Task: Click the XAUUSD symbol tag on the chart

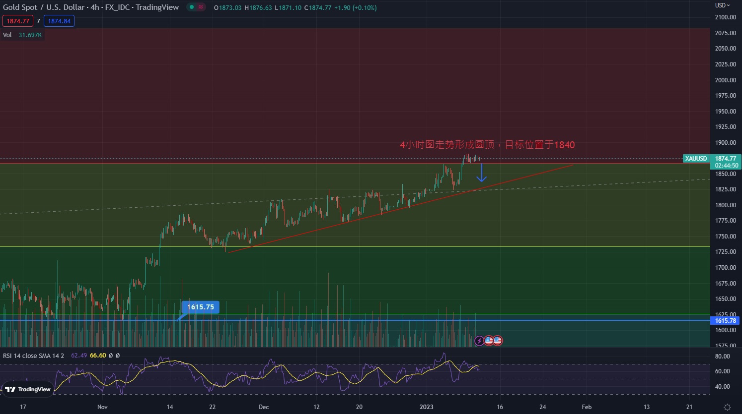Action: (696, 159)
